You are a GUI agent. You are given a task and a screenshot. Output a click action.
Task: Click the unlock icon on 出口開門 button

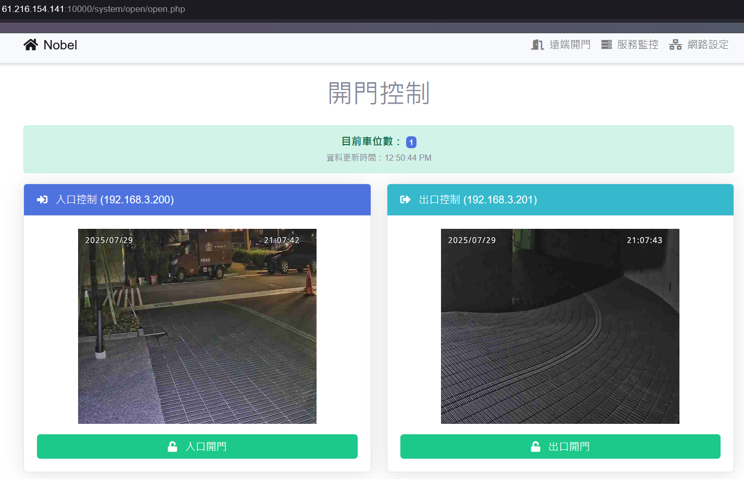point(535,446)
